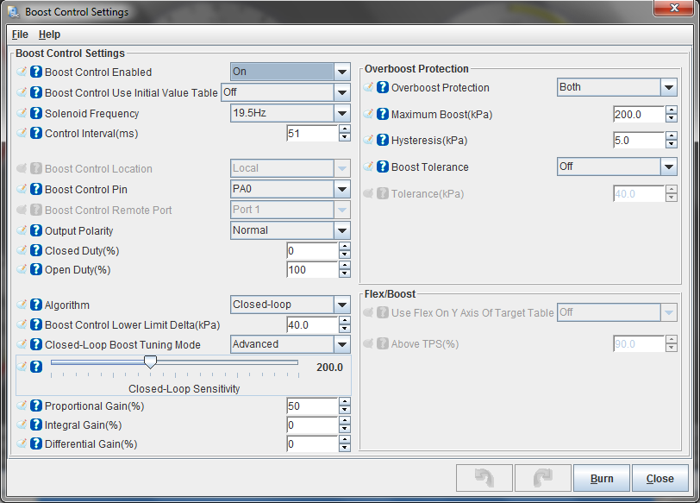Close the Boost Control Settings window

tap(674, 8)
